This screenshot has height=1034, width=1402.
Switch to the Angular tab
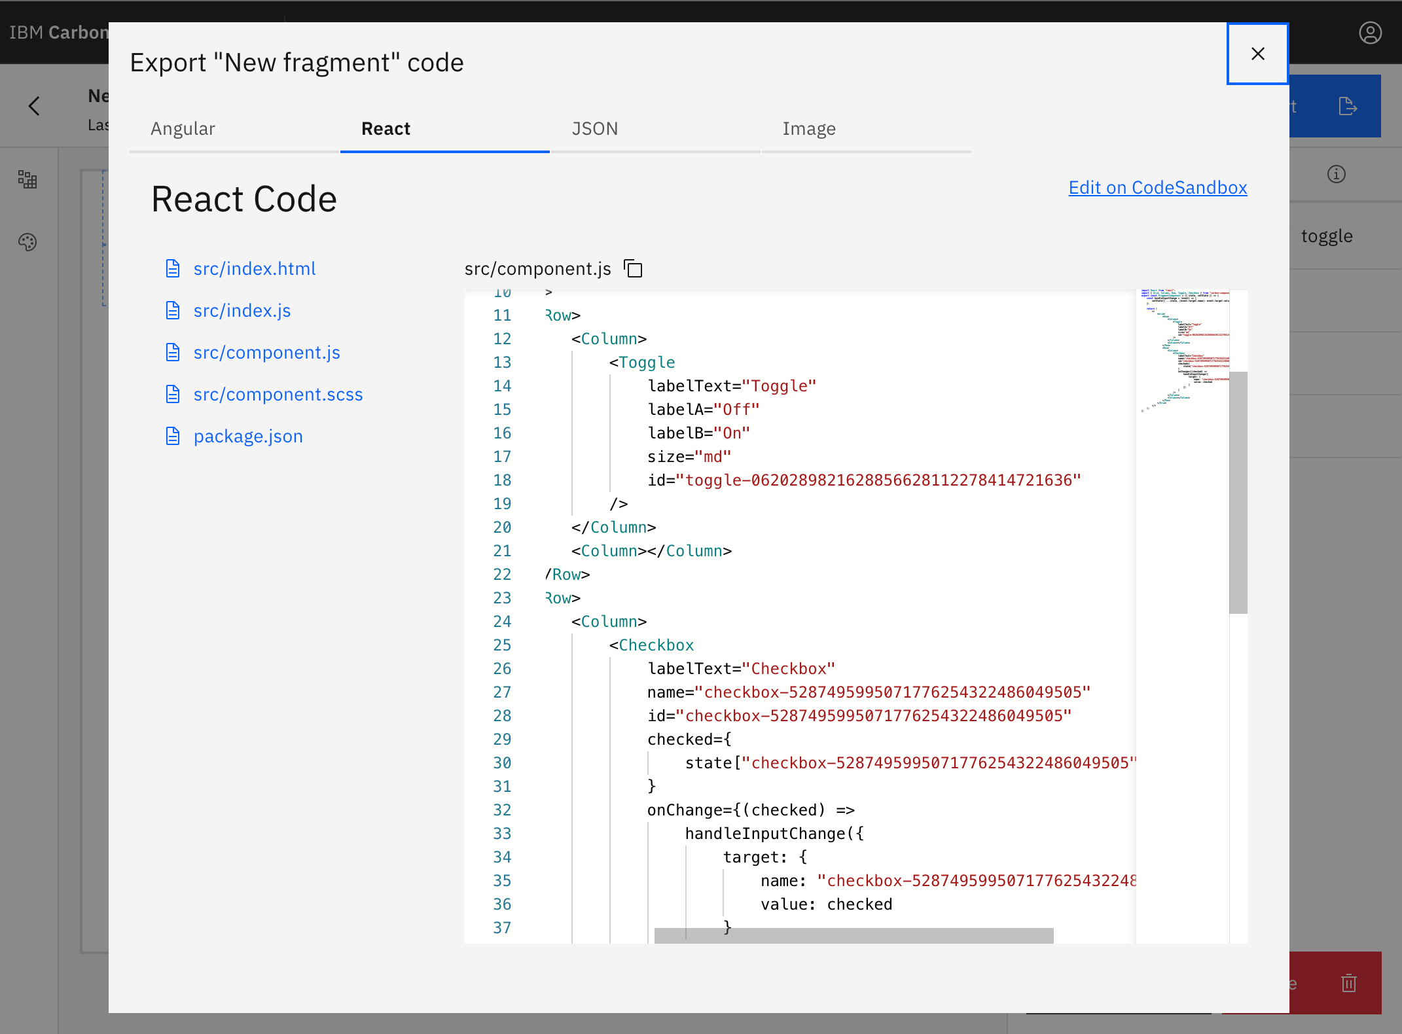pos(183,128)
